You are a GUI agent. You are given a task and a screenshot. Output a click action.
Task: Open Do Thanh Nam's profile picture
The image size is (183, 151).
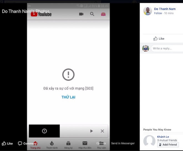[148, 11]
